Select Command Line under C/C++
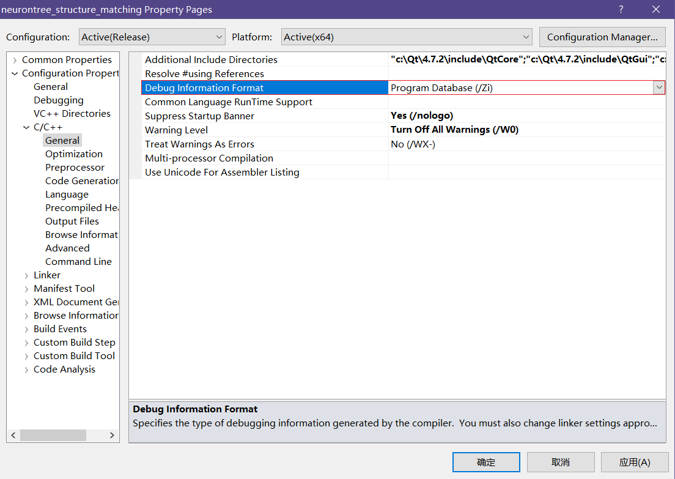675x479 pixels. (78, 262)
